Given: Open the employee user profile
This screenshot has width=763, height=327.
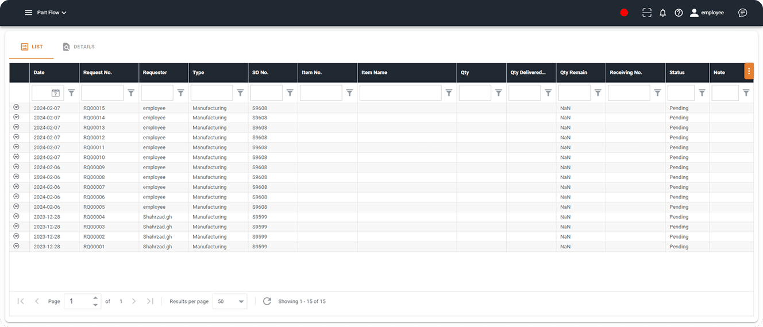Looking at the screenshot, I should point(707,13).
